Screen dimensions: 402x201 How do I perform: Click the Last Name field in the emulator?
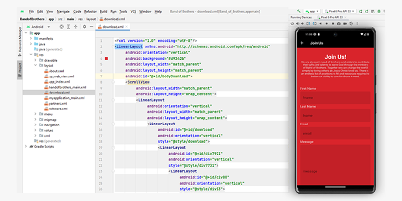pyautogui.click(x=335, y=115)
